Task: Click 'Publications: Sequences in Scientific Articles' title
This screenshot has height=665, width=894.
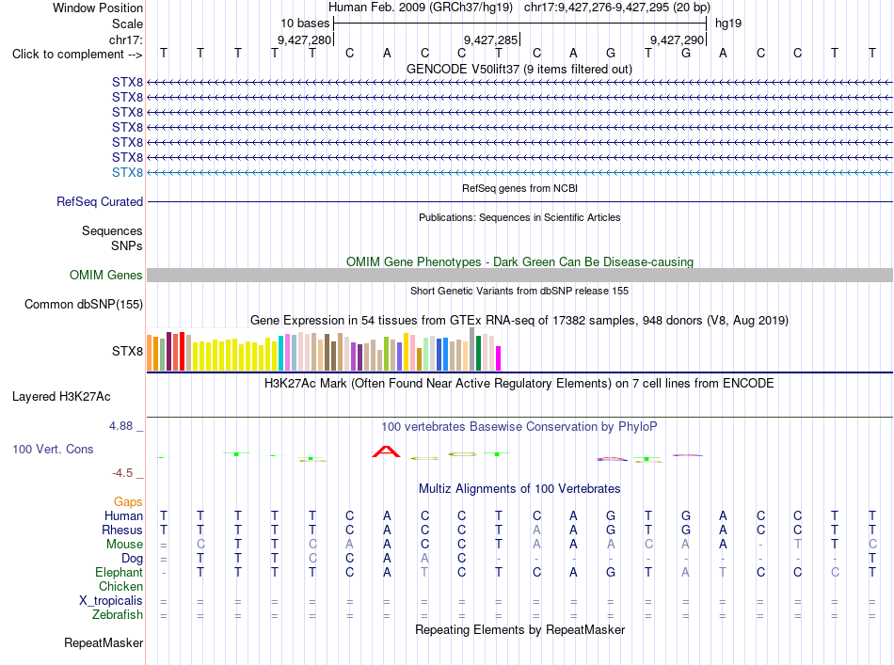Action: (519, 217)
